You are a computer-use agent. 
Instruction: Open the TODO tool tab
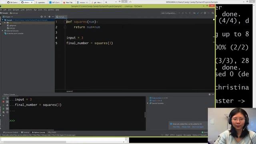tap(52, 132)
